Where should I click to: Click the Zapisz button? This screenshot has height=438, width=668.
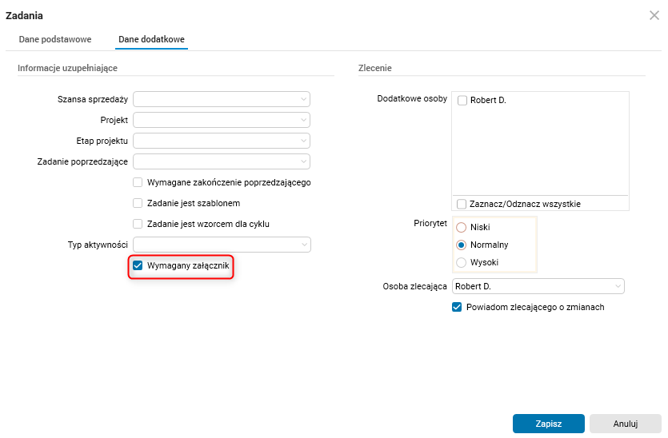[548, 424]
